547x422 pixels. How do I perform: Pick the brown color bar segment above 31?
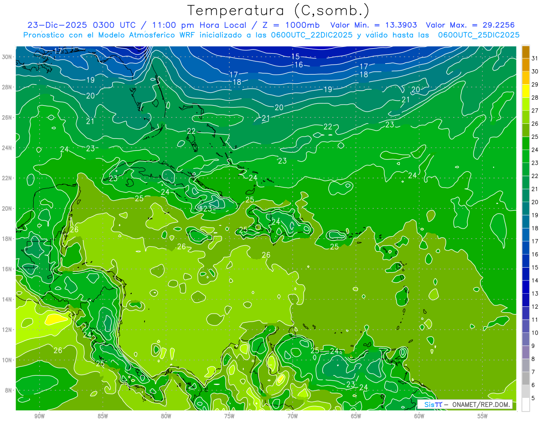[x=526, y=52]
